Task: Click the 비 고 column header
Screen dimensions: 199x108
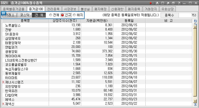Action: 169,21
